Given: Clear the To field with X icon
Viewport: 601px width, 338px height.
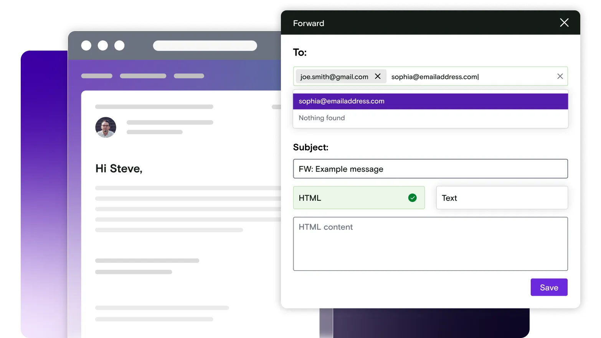Looking at the screenshot, I should pos(560,77).
